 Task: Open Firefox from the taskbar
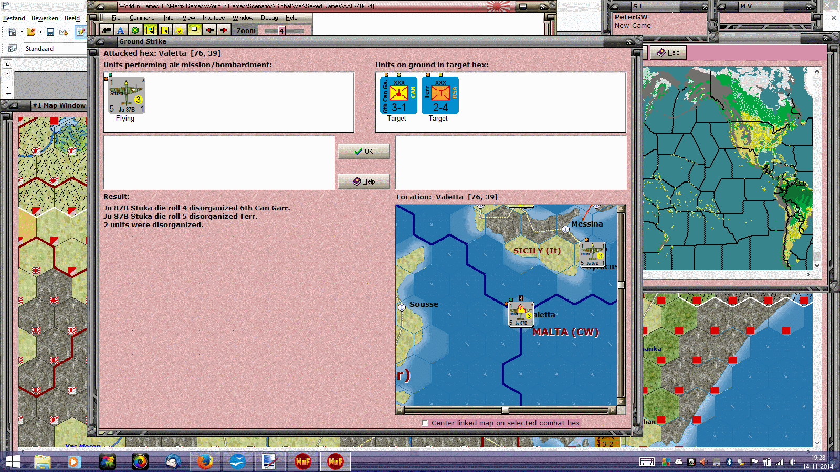[205, 462]
